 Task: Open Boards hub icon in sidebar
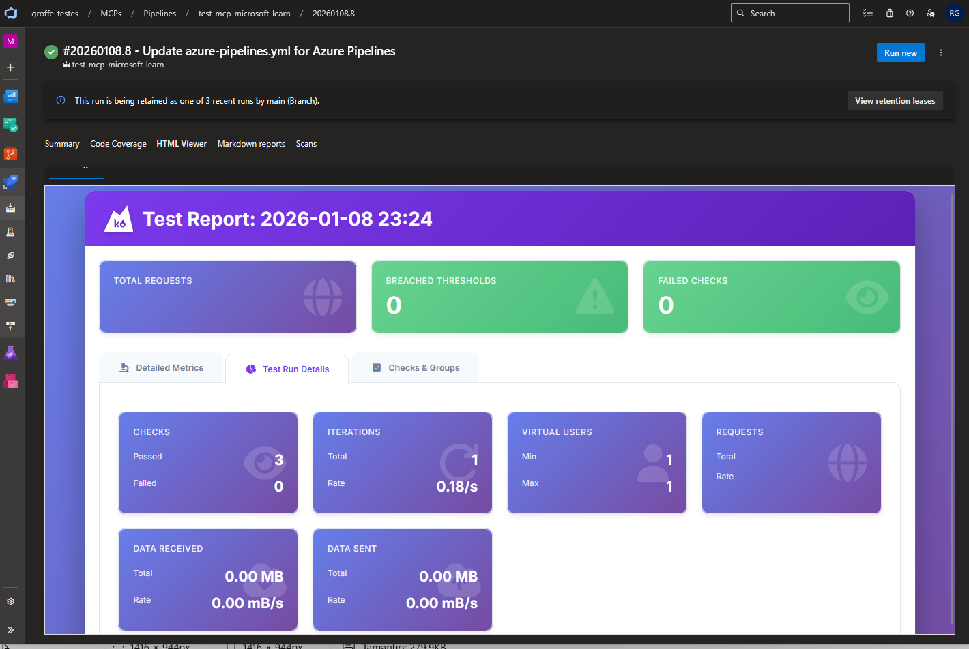[10, 125]
